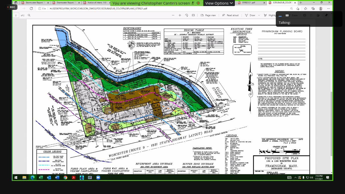Image resolution: width=345 pixels, height=194 pixels.
Task: Open a new browser tab
Action: click(301, 3)
